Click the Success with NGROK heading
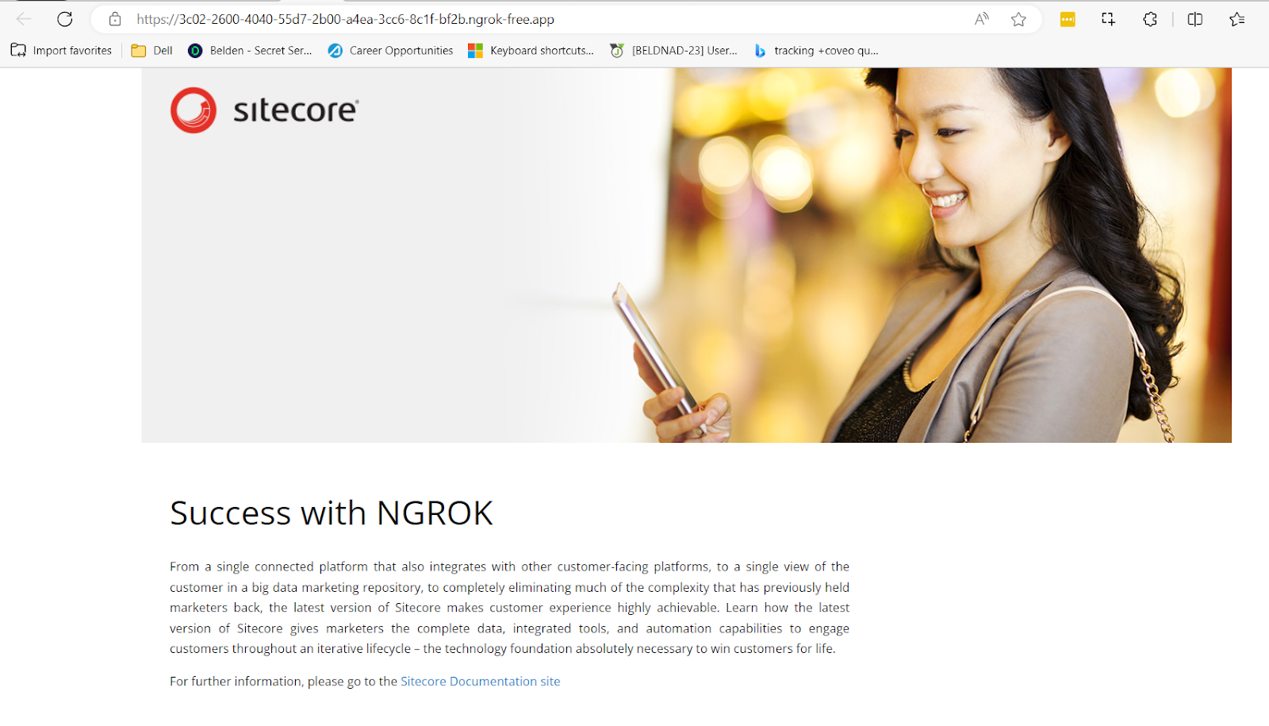 click(x=331, y=513)
